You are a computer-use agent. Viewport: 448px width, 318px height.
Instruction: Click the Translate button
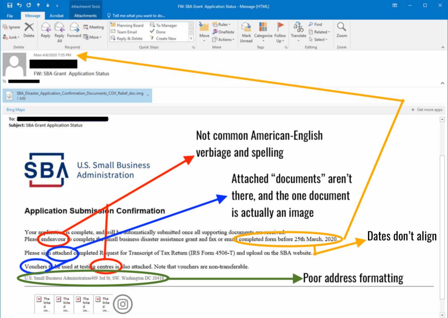coord(298,32)
